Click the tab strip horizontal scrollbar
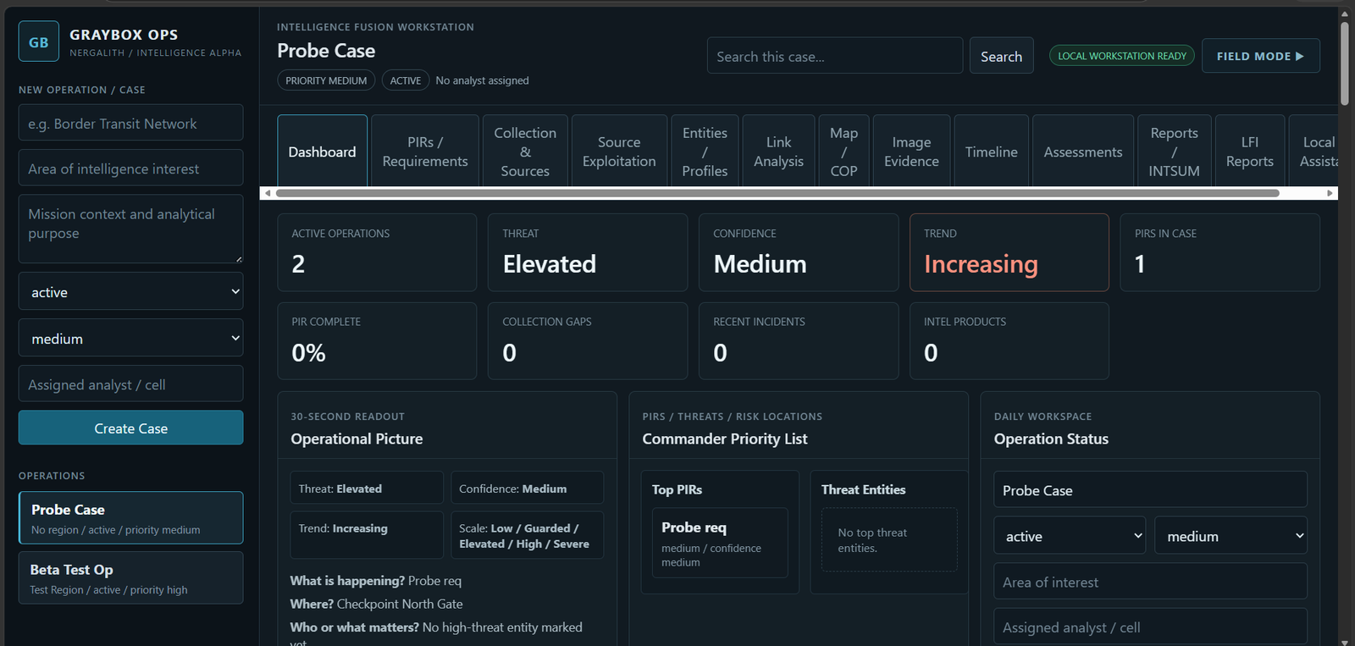Viewport: 1355px width, 646px height. 777,193
